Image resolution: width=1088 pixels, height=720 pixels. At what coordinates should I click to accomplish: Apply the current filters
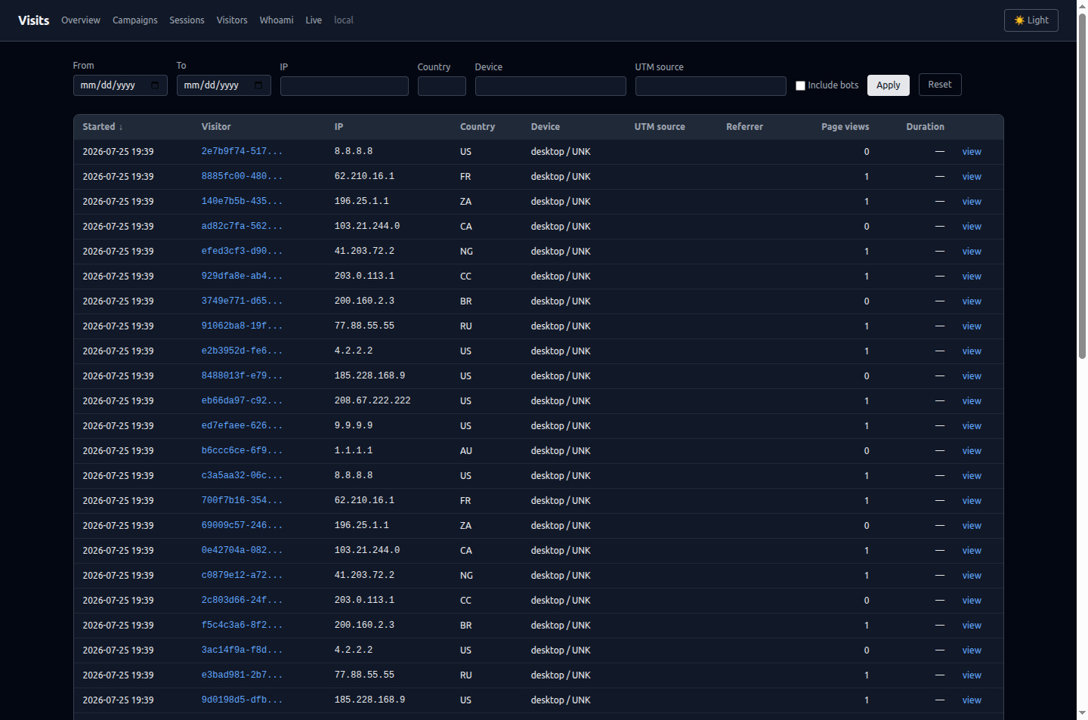click(x=889, y=85)
